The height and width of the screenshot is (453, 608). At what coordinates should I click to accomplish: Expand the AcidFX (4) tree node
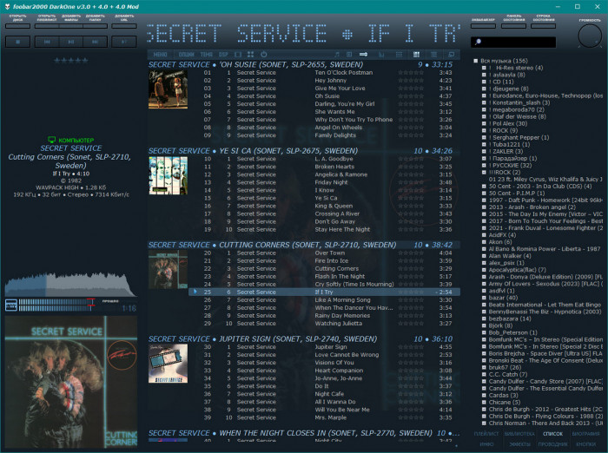(484, 235)
